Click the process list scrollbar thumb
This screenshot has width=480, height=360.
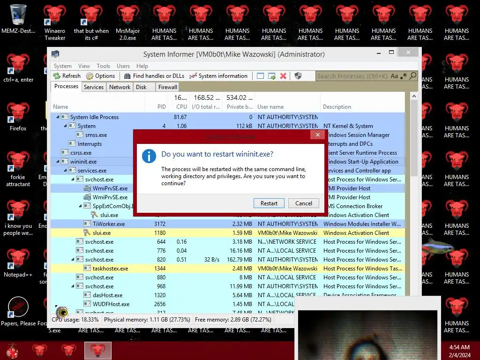[414, 138]
